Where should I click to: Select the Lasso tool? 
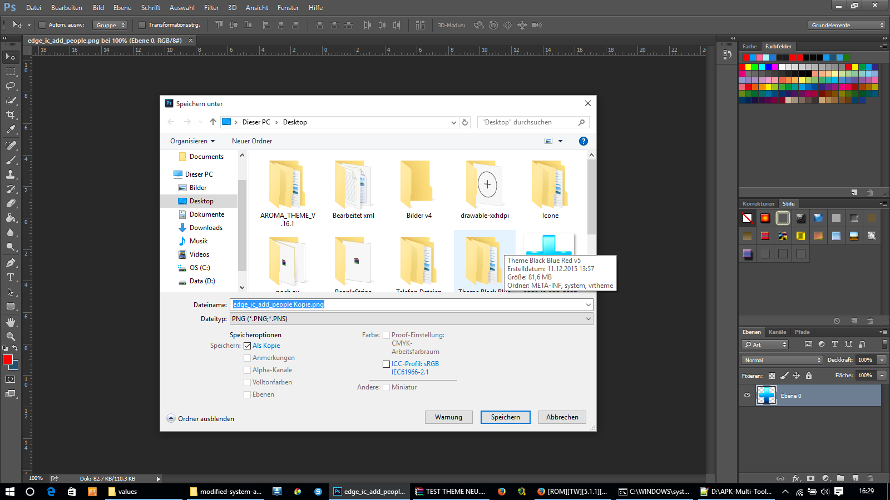pyautogui.click(x=11, y=86)
